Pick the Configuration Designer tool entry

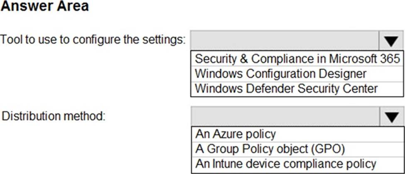click(x=281, y=74)
